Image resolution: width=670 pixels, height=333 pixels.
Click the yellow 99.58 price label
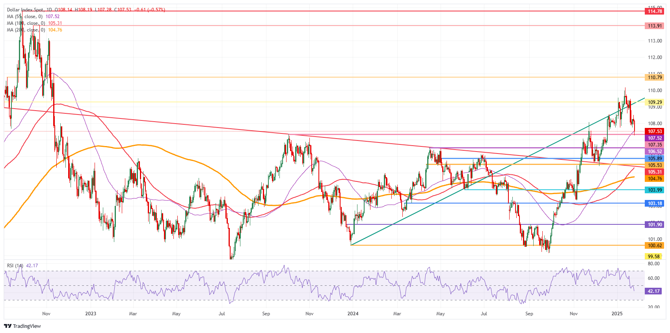pyautogui.click(x=653, y=257)
